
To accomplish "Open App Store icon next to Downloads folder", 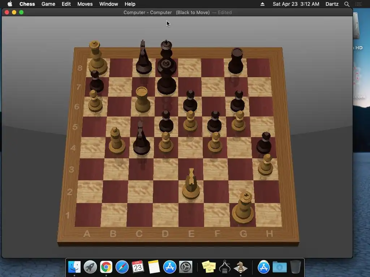I will pos(263,267).
